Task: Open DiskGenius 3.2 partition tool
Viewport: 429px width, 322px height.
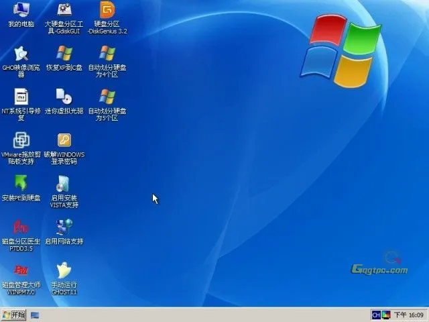Action: [x=107, y=11]
